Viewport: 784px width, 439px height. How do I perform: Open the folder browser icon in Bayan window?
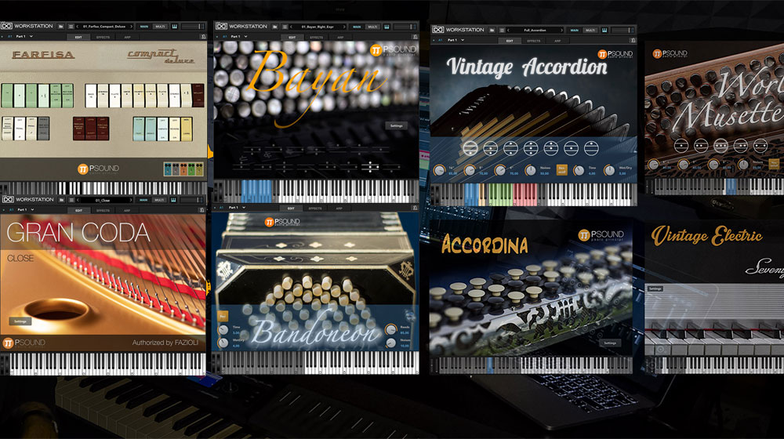tap(274, 27)
